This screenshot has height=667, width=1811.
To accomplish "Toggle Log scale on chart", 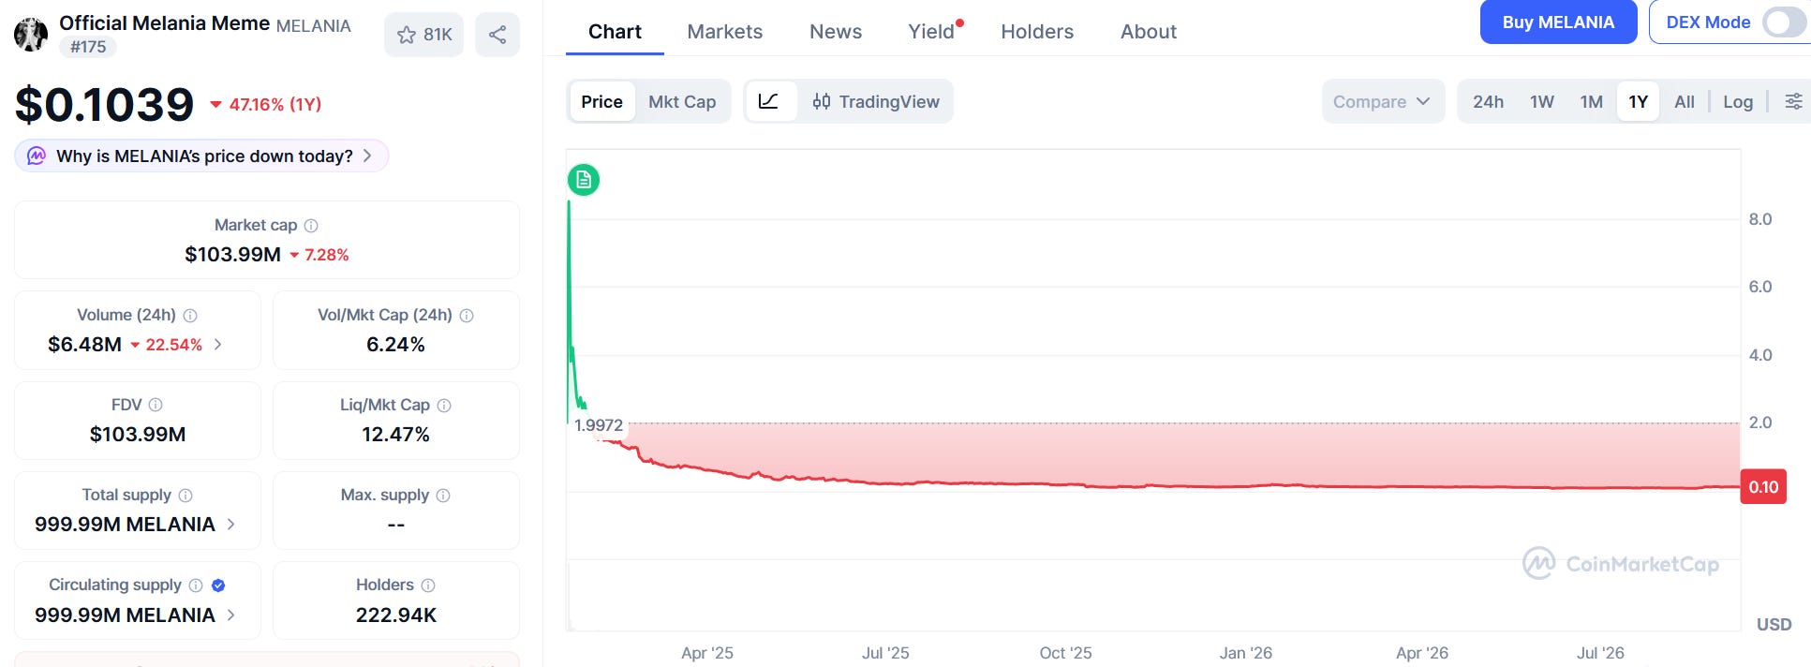I will click(1738, 101).
